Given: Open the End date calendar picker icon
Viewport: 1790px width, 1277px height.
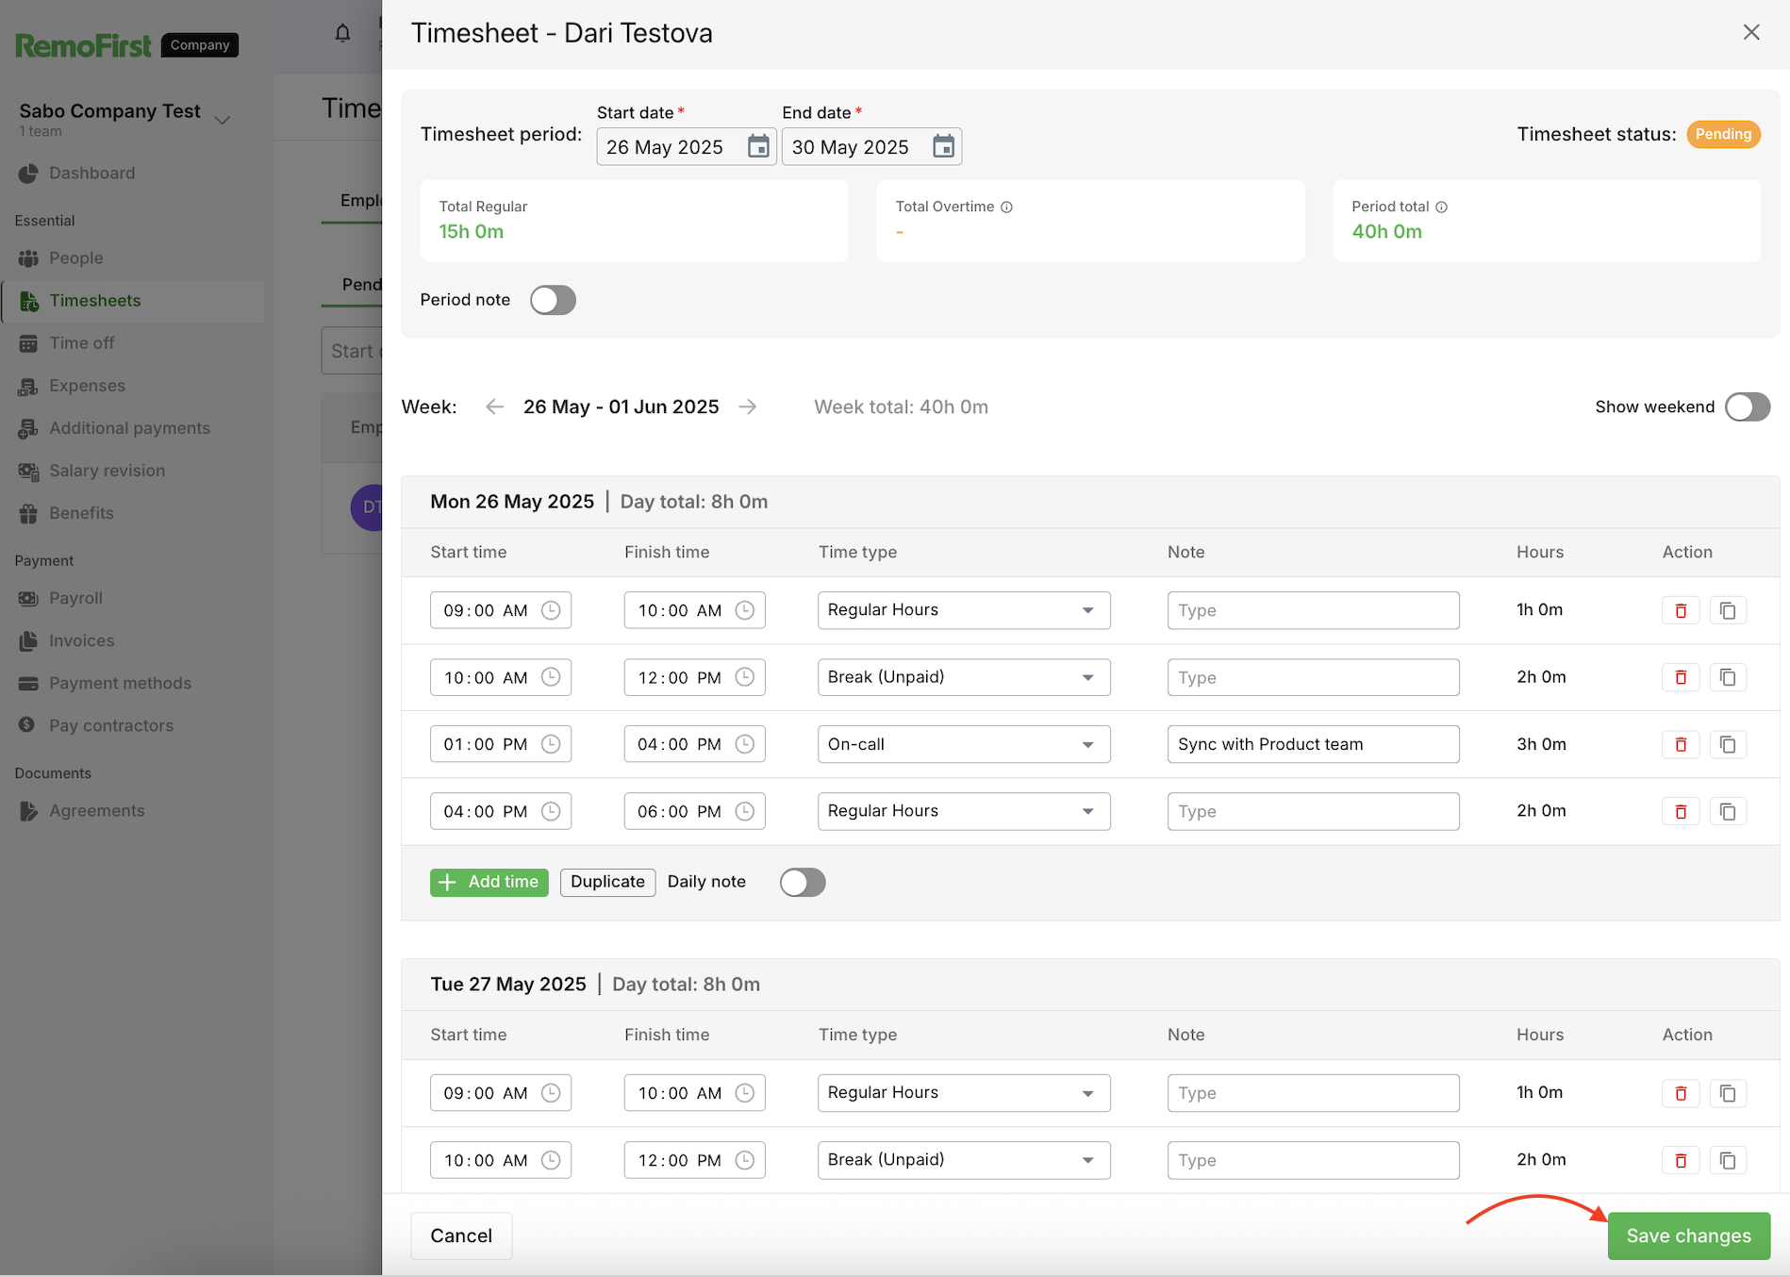Looking at the screenshot, I should 943,146.
